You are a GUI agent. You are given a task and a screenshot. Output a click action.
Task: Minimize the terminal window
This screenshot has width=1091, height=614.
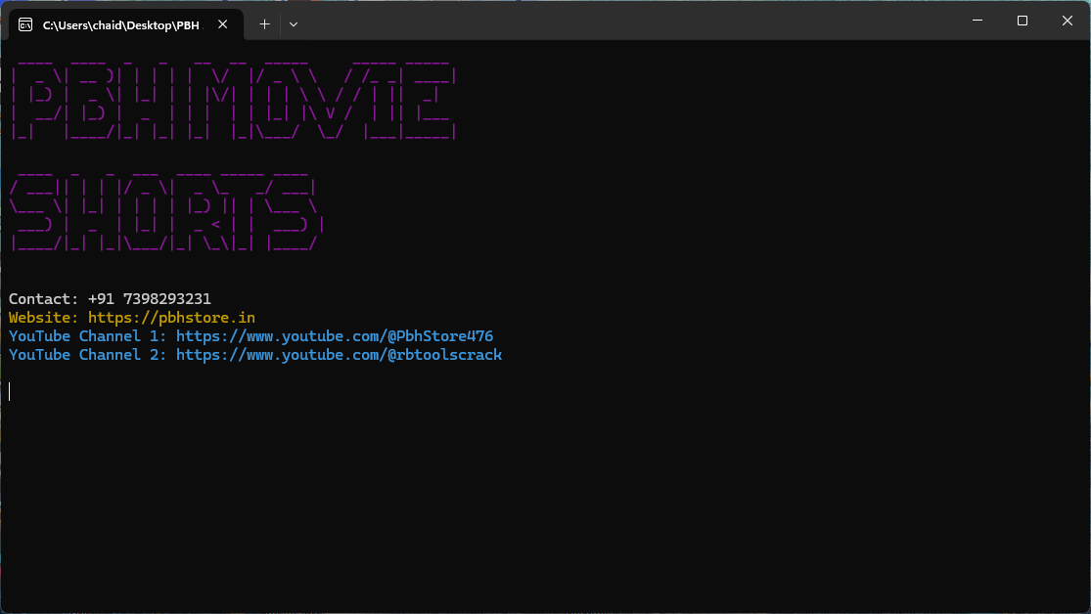(x=977, y=21)
